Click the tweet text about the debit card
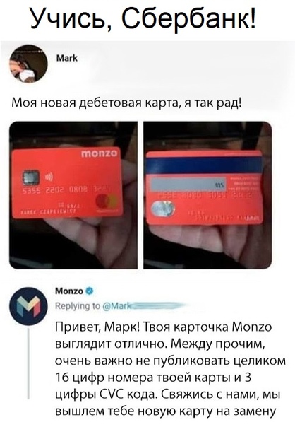Viewport: 295px width, 427px height. click(x=126, y=104)
